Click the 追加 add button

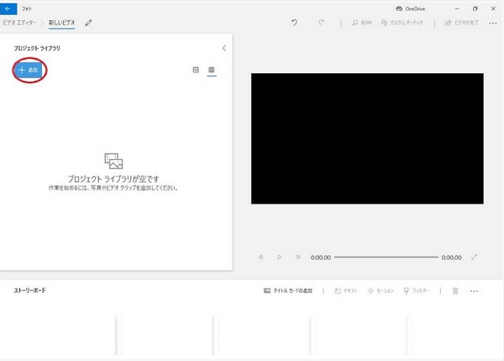click(29, 71)
